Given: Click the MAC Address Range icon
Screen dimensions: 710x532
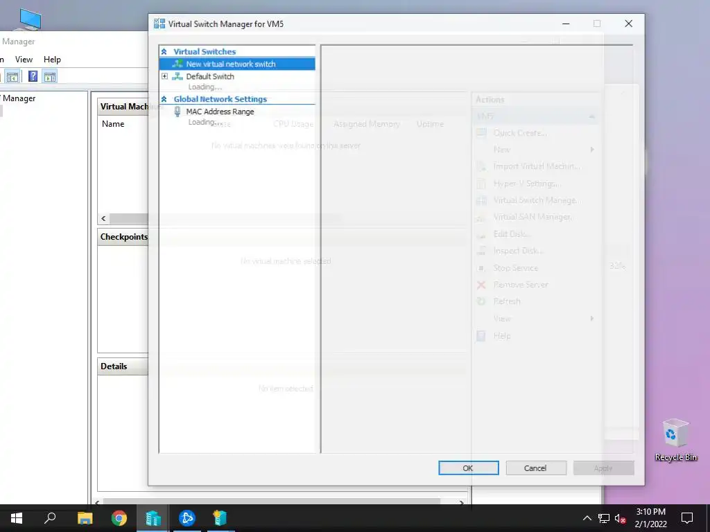Looking at the screenshot, I should [x=177, y=112].
